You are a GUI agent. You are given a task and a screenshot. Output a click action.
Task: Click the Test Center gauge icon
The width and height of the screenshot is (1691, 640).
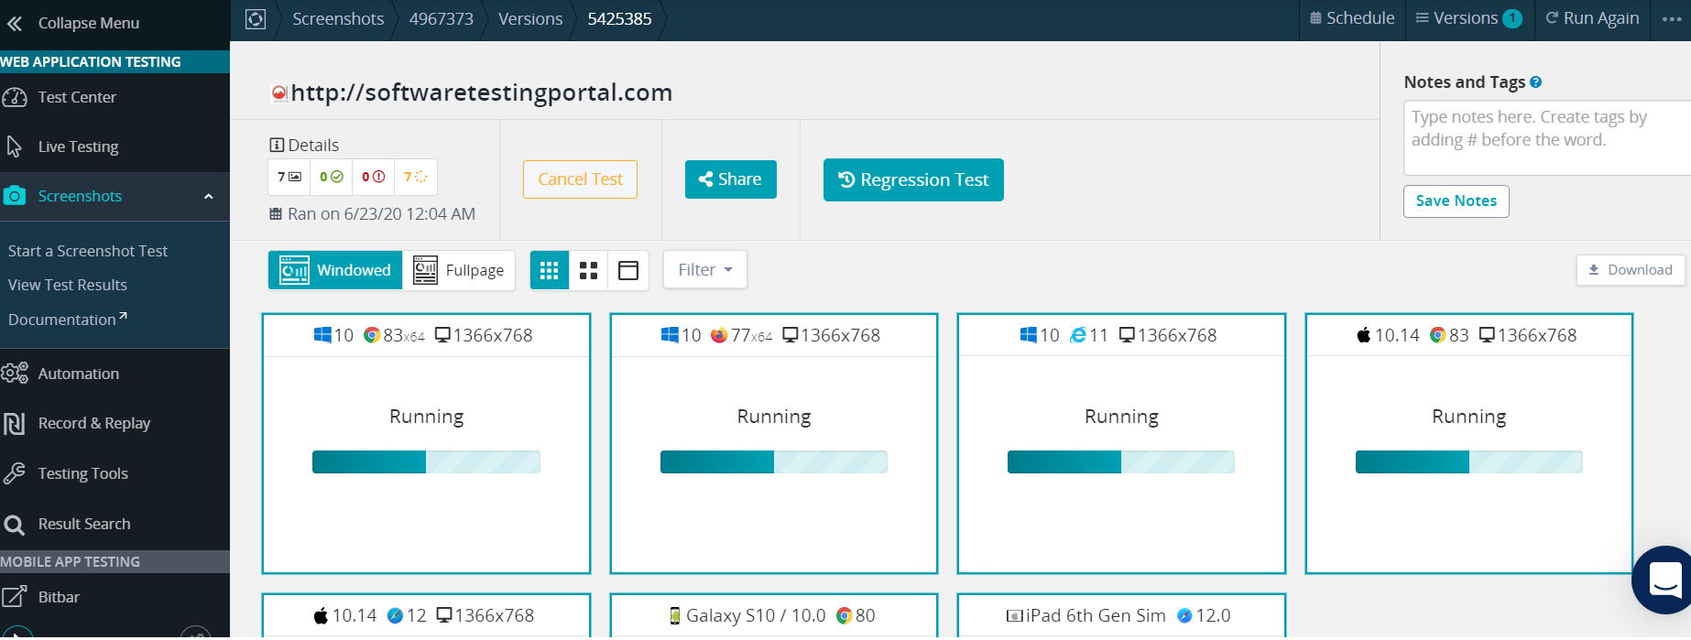click(x=15, y=97)
